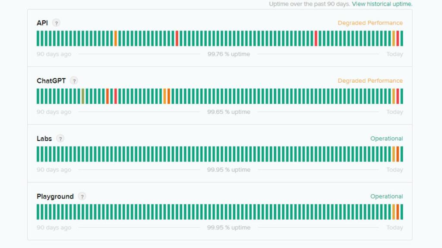Click the earliest red day bar in API row
The width and height of the screenshot is (442, 248).
(177, 38)
